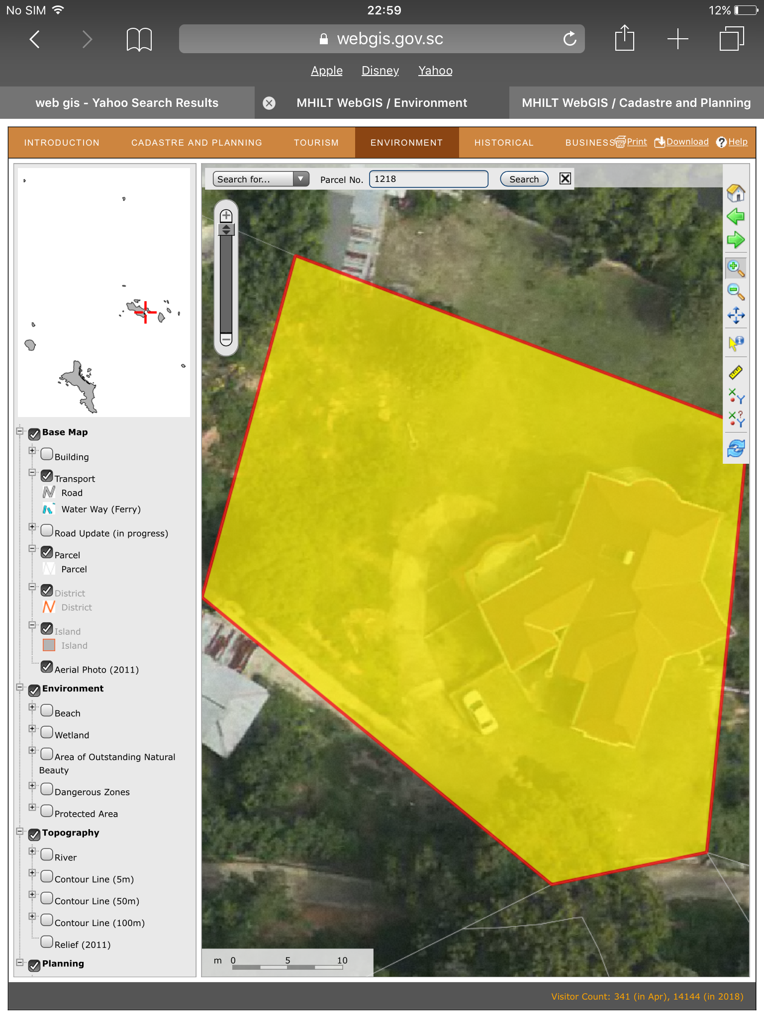Select the pan map tool
This screenshot has height=1018, width=764.
pos(736,315)
